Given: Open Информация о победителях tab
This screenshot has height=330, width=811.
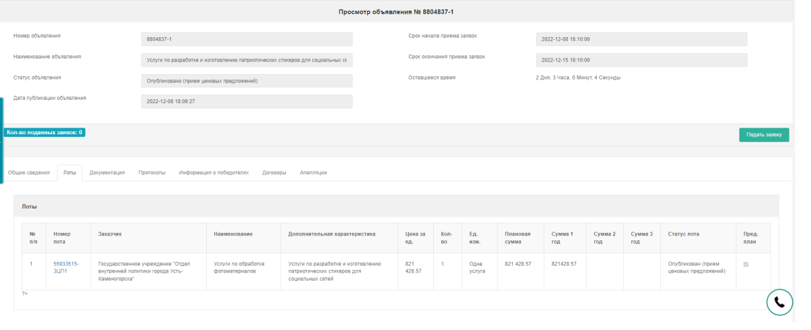Looking at the screenshot, I should point(214,173).
